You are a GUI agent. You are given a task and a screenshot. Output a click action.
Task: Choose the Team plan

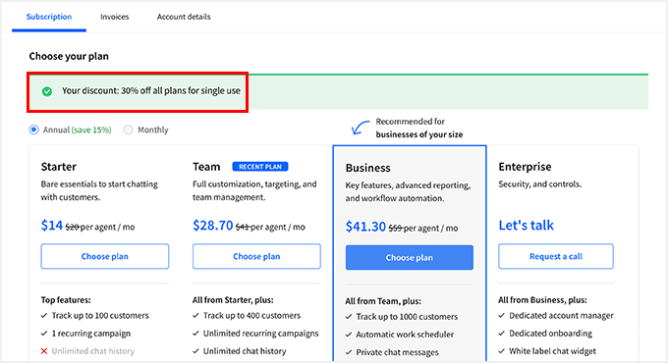256,256
